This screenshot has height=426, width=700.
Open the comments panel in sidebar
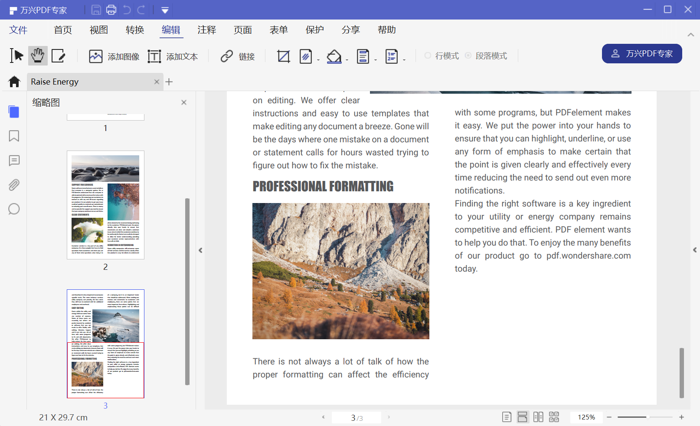[x=14, y=161]
